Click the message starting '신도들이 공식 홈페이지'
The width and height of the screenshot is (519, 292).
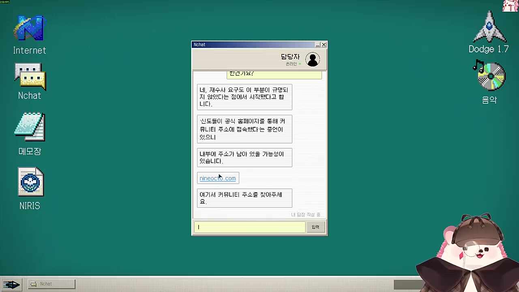[x=244, y=129]
